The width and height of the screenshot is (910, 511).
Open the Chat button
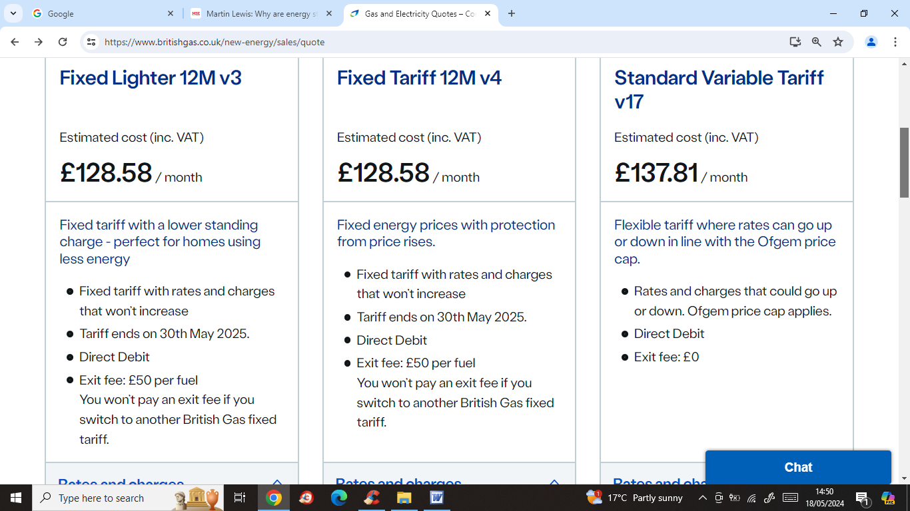[798, 467]
